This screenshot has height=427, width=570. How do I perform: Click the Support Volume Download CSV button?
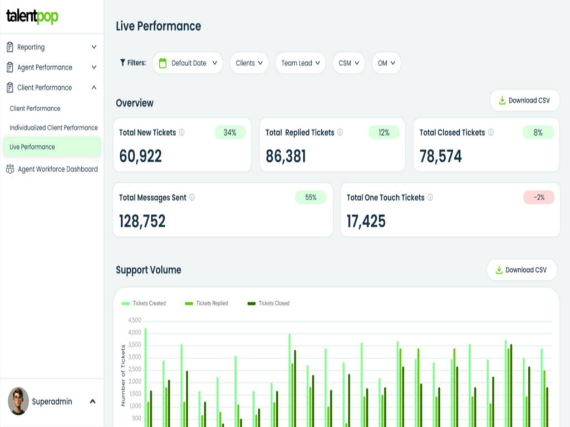[522, 269]
